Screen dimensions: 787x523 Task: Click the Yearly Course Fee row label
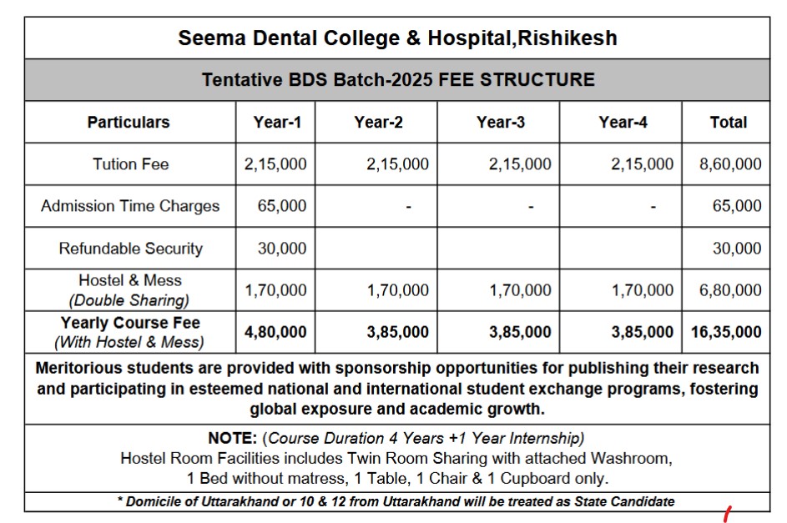[x=129, y=332]
